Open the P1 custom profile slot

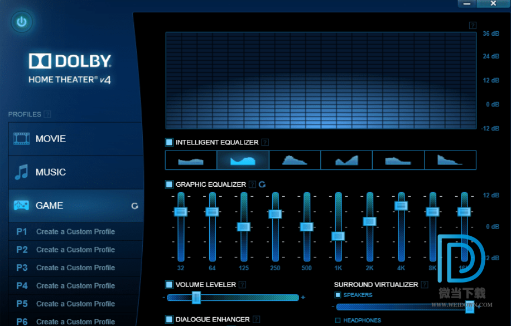coord(76,232)
